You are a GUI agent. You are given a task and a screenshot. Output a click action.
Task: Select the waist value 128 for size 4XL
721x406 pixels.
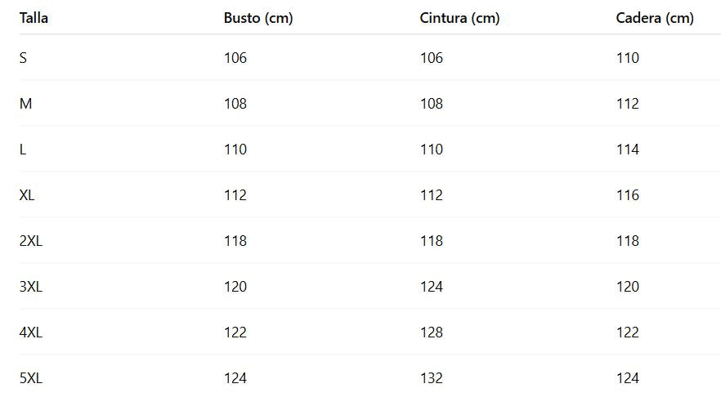[x=432, y=332]
